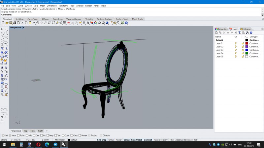The width and height of the screenshot is (264, 148).
Task: Switch to the Mesh Tools toolbar tab
Action: pos(137,19)
